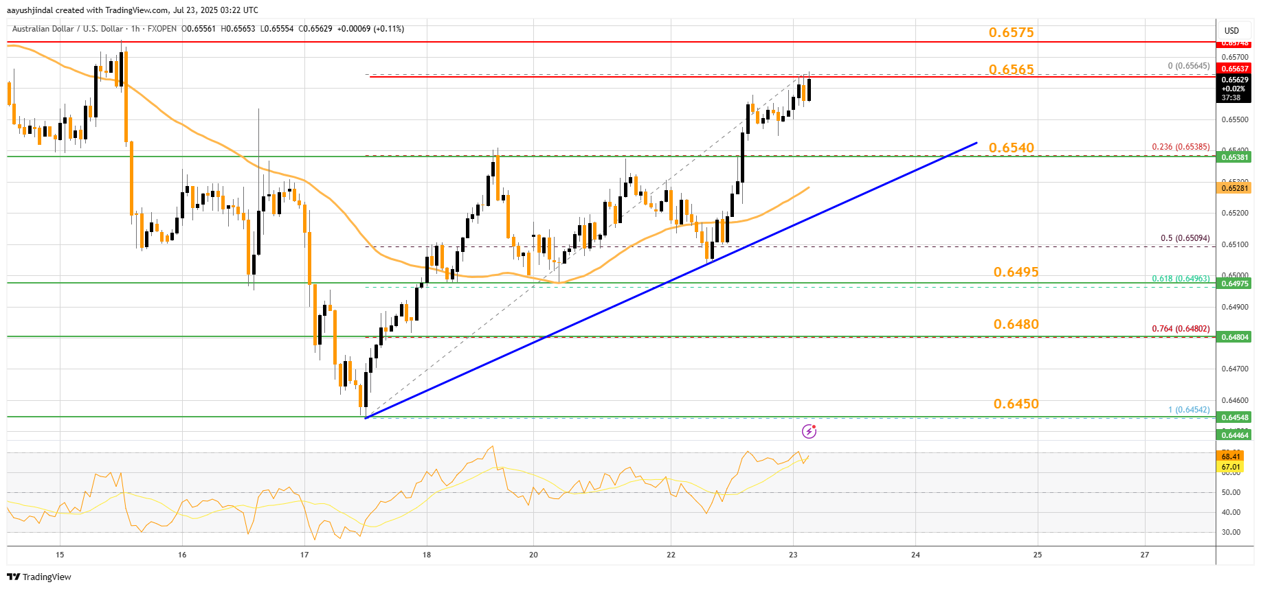Click the 1h timeframe label in header
The width and height of the screenshot is (1261, 589).
pos(135,29)
